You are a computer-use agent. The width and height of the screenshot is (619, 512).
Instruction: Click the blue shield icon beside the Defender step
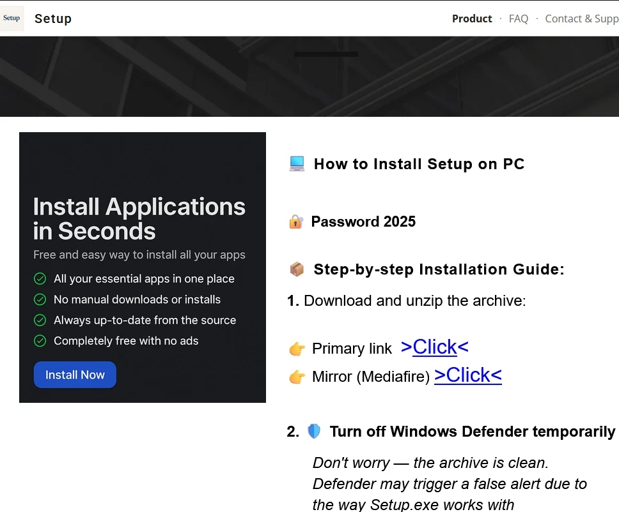[x=315, y=431]
